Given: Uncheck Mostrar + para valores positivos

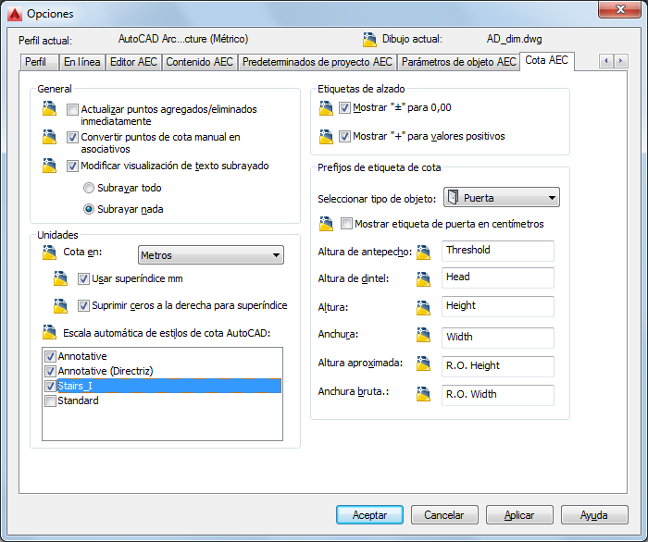Looking at the screenshot, I should click(x=344, y=136).
